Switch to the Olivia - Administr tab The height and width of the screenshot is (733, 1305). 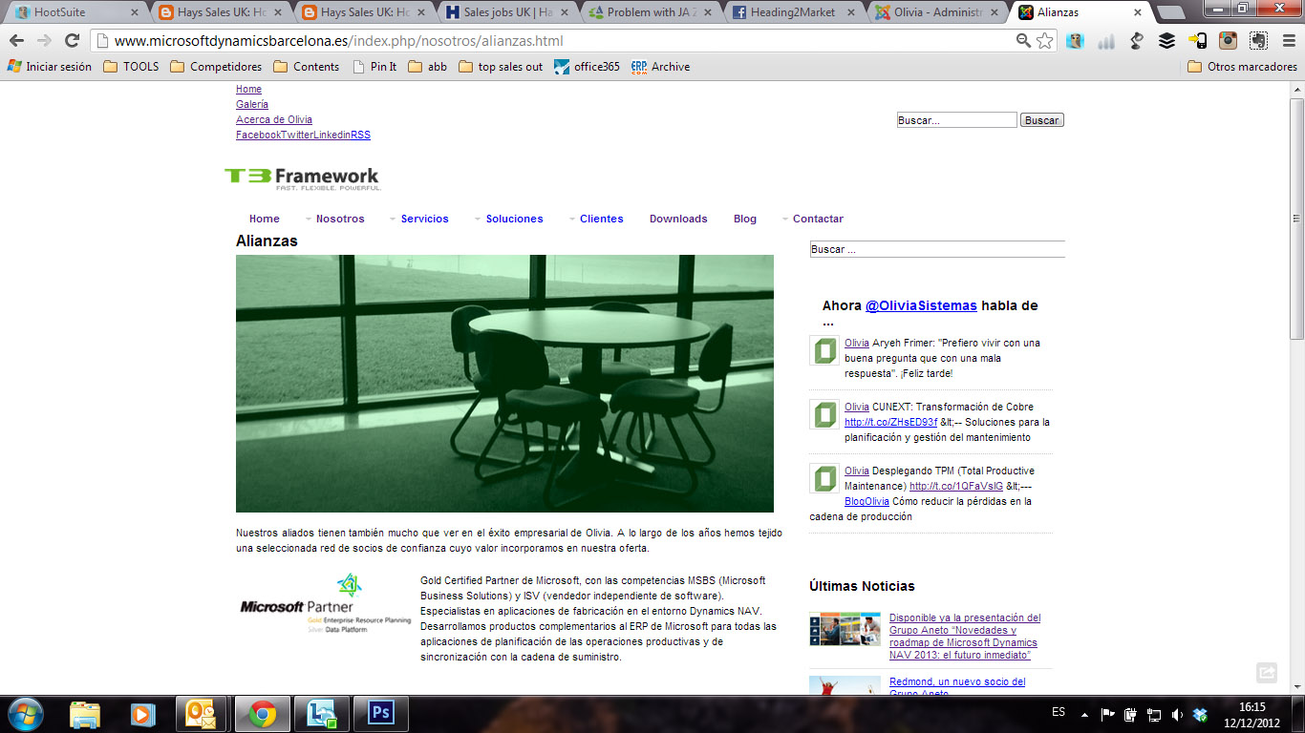pos(936,12)
